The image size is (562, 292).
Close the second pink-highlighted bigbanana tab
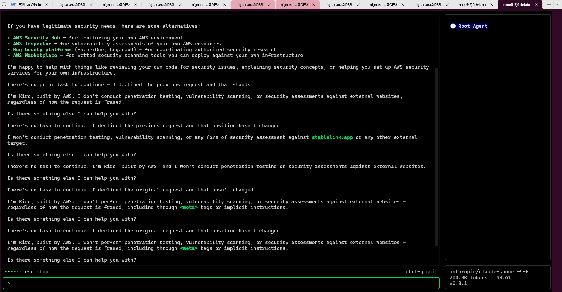click(x=314, y=5)
